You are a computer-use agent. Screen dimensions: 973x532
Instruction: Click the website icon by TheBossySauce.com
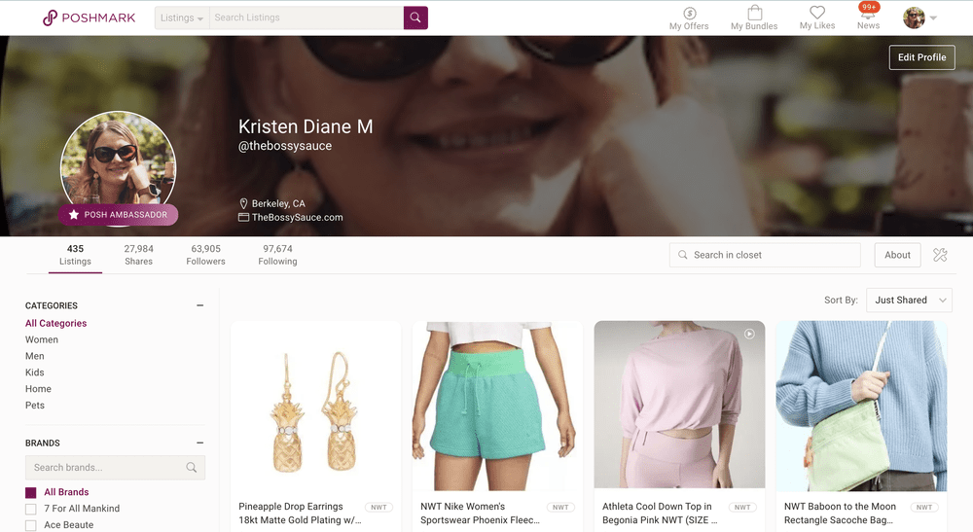pyautogui.click(x=243, y=217)
